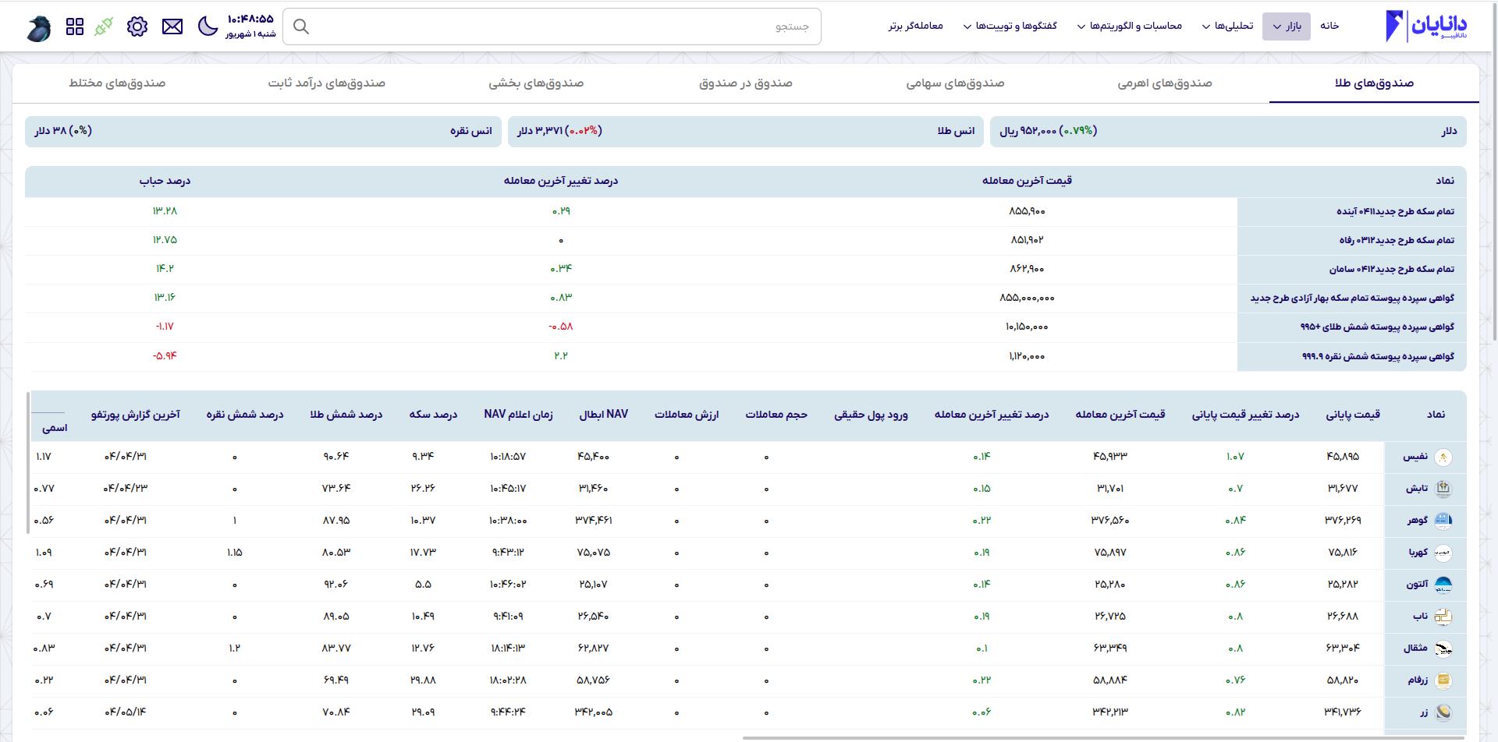Open the apps grid icon
The width and height of the screenshot is (1498, 742).
[x=75, y=26]
